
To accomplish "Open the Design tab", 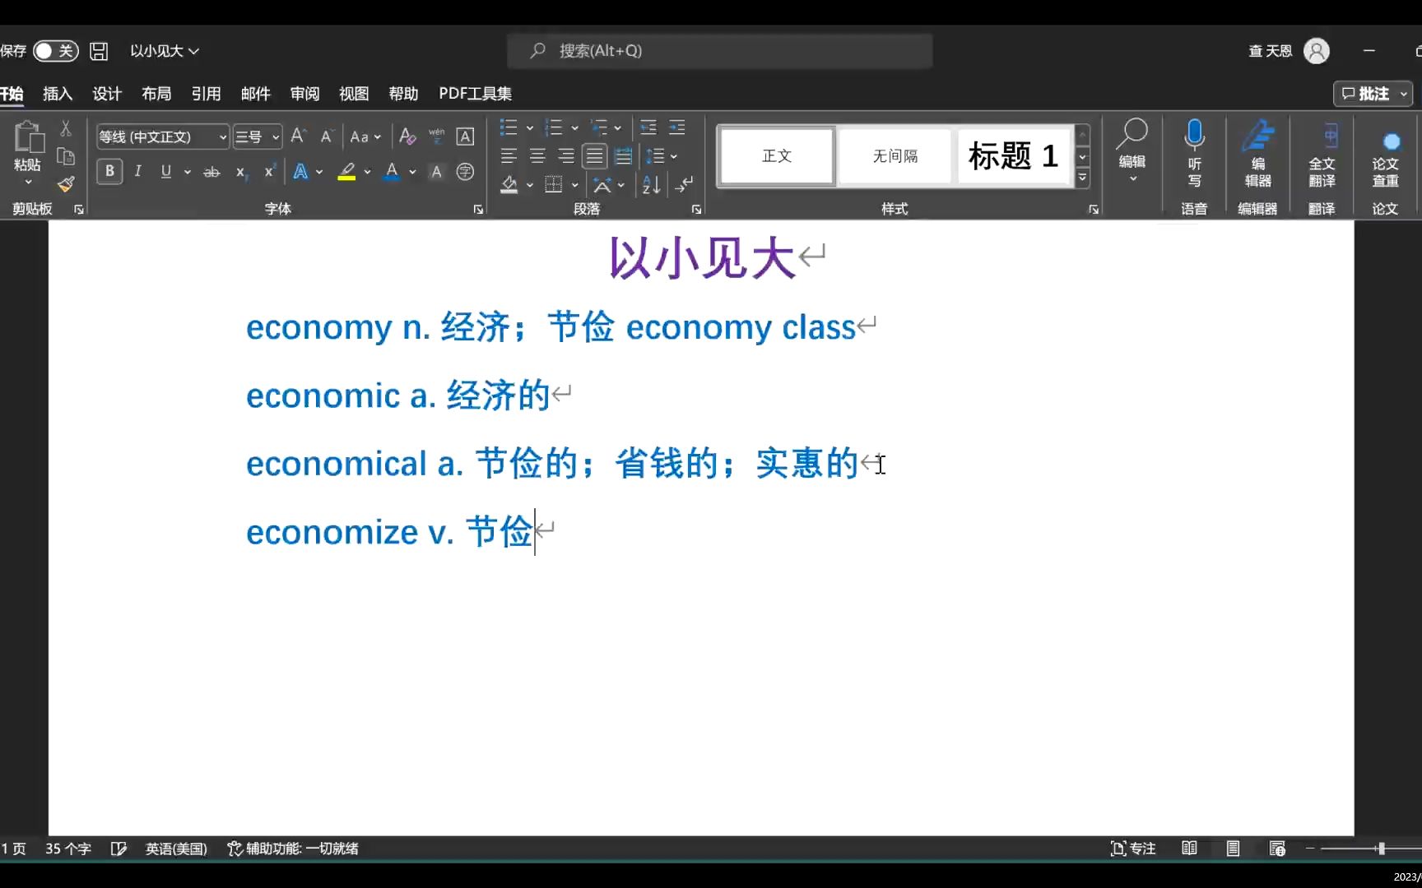I will tap(107, 94).
